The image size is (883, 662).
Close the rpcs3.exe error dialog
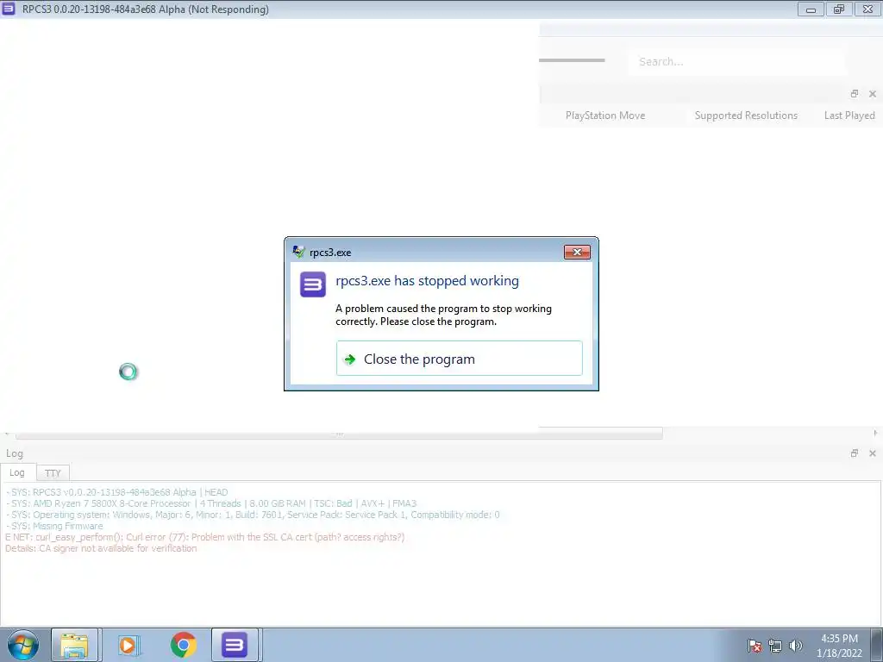click(577, 253)
